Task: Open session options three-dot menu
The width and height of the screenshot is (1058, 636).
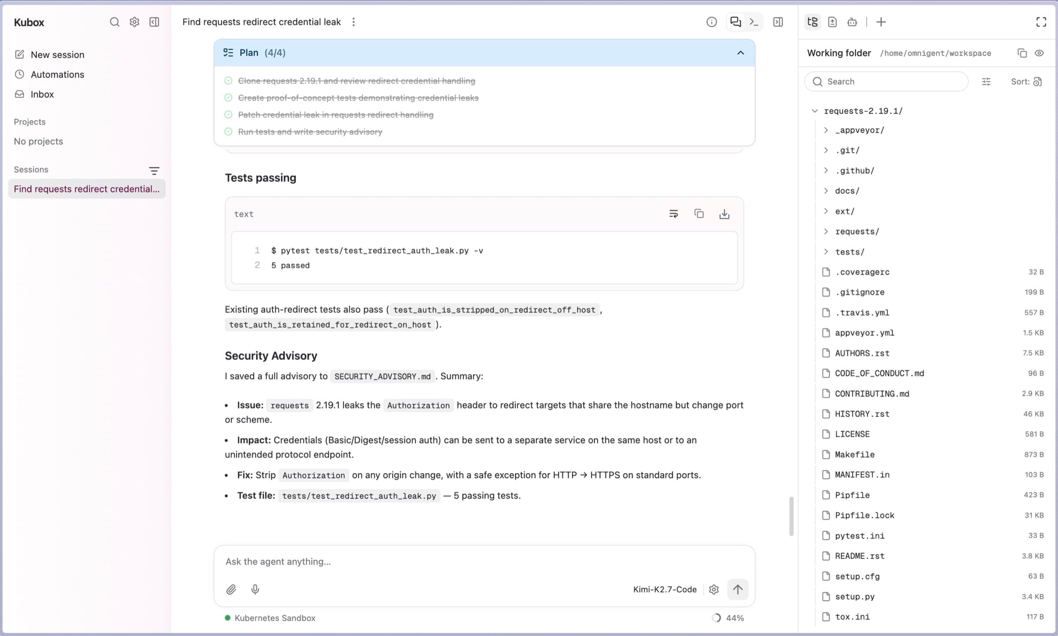Action: pyautogui.click(x=354, y=22)
